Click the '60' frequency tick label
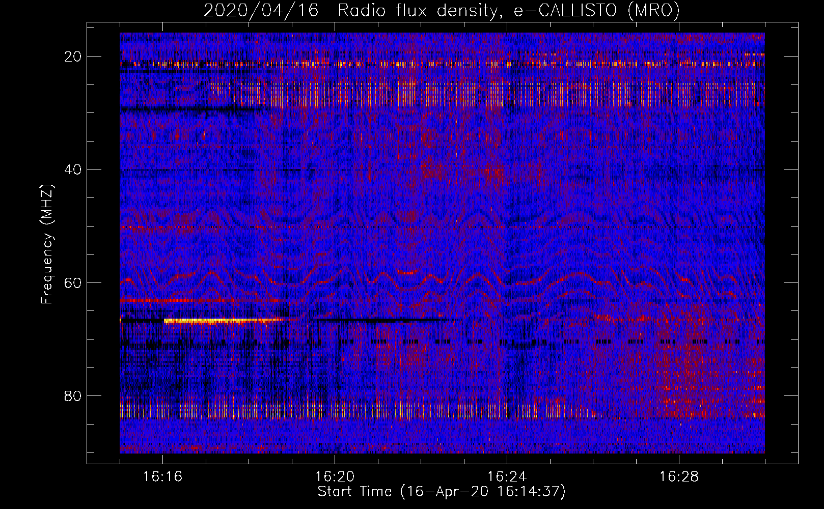The height and width of the screenshot is (509, 824). 73,283
